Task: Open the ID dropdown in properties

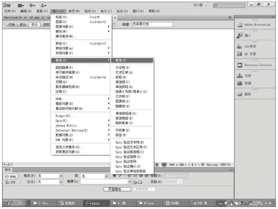Action: click(61, 182)
